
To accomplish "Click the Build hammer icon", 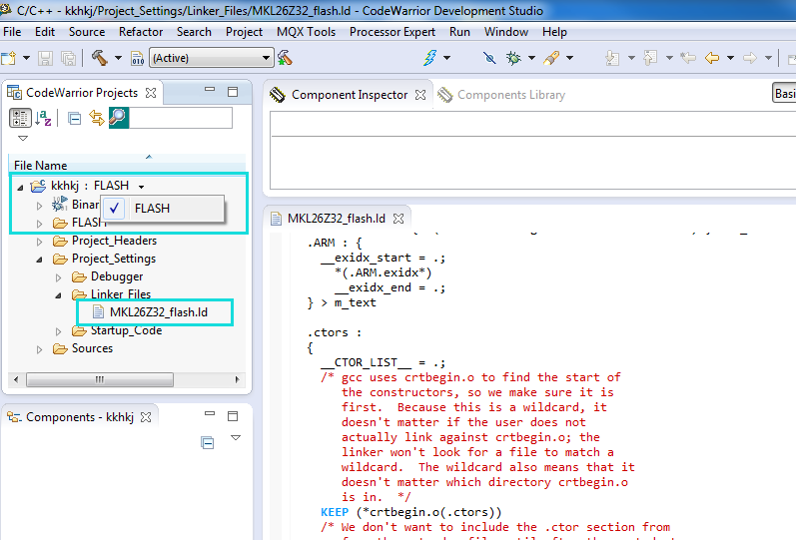I will point(100,58).
